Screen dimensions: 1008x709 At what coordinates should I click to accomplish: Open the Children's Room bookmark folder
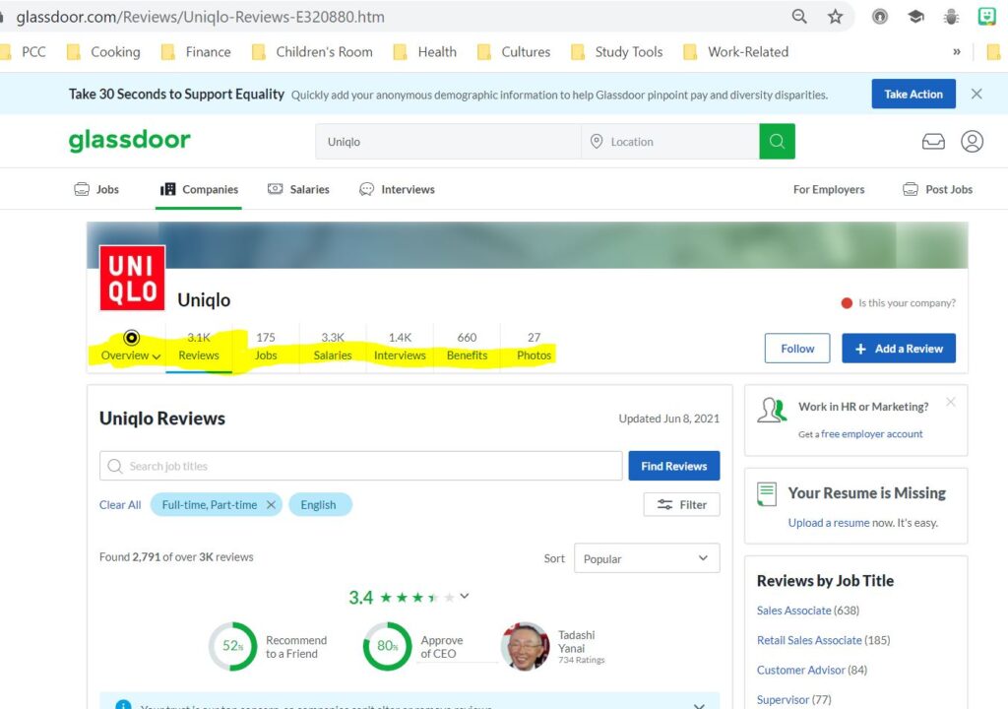click(x=312, y=51)
